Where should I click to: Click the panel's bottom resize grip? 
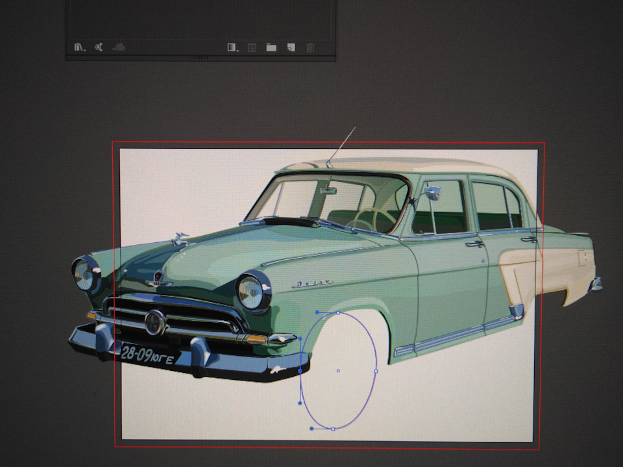(x=201, y=58)
